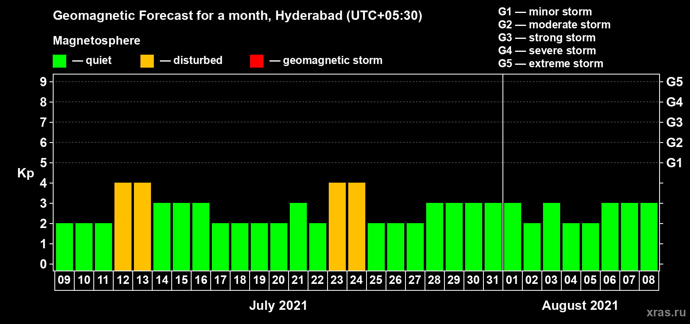
Task: Select the August 08 bar
Action: pyautogui.click(x=649, y=237)
